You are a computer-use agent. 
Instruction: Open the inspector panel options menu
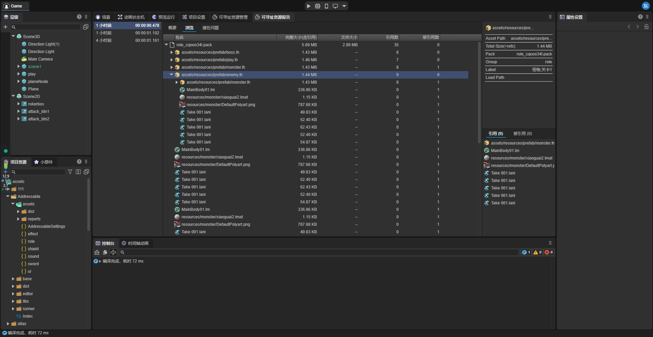pyautogui.click(x=647, y=17)
